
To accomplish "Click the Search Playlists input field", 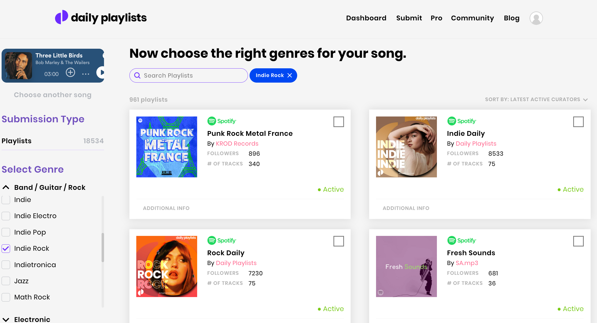I will [x=185, y=75].
